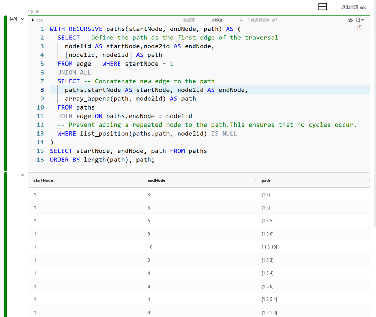Click the path cell showing [1 3 10]
The image size is (376, 317).
tap(269, 247)
